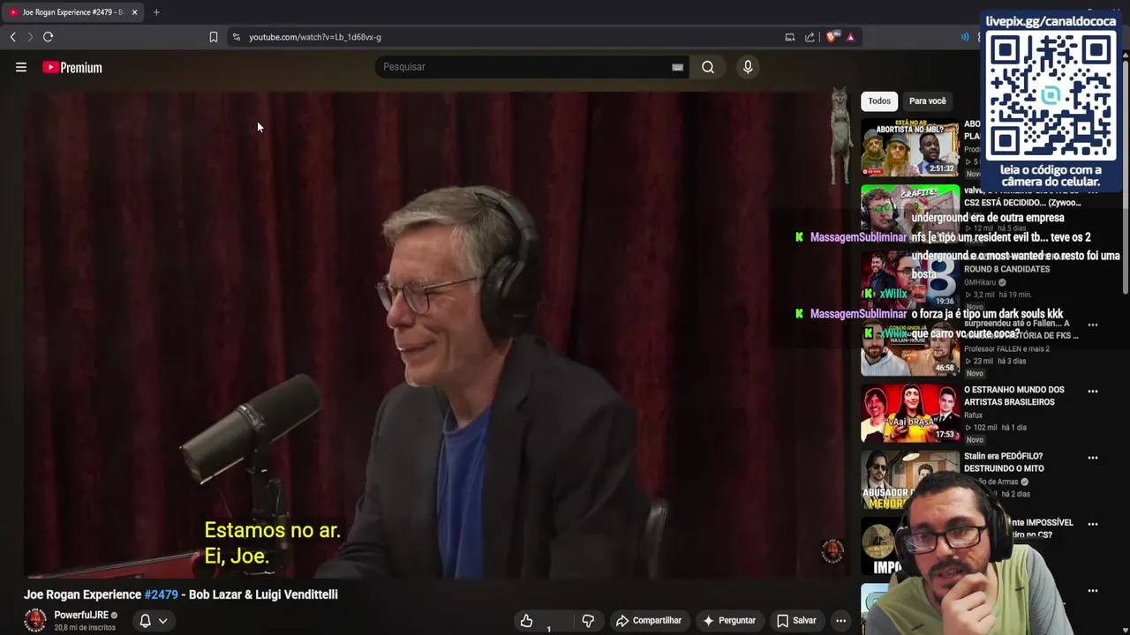Click the Brave Shields lion icon
Image resolution: width=1130 pixels, height=635 pixels.
[x=832, y=37]
